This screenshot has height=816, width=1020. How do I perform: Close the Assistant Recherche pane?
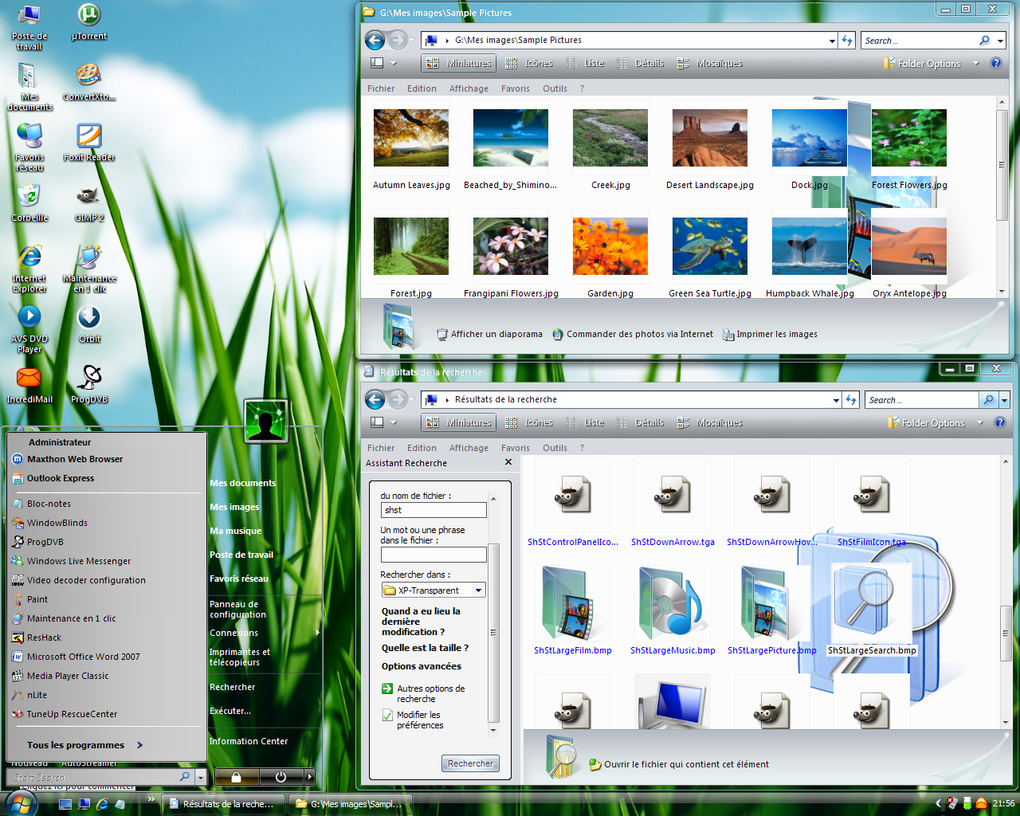coord(508,462)
